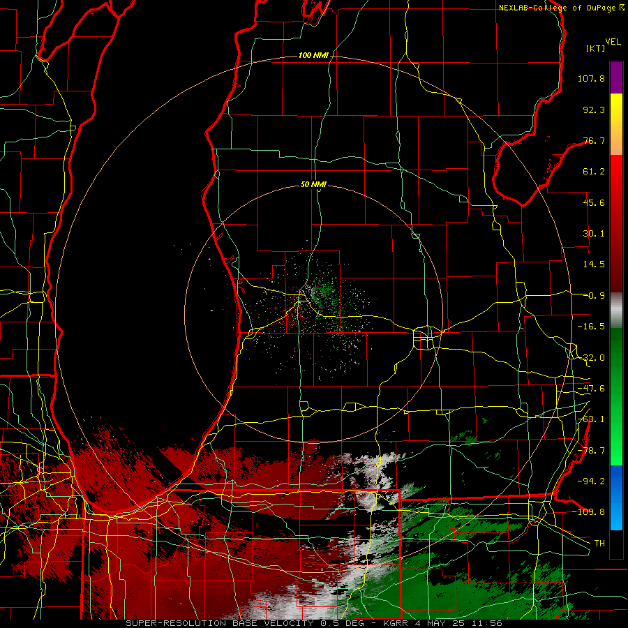628x628 pixels.
Task: Click the 14.5 velocity scale value
Action: pyautogui.click(x=594, y=264)
